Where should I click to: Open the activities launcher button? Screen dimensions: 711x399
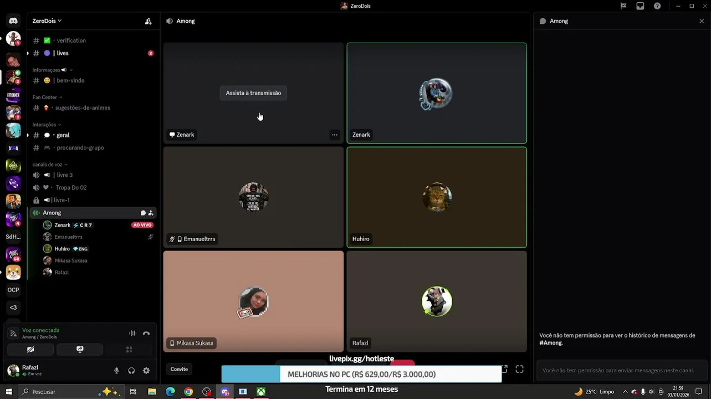pyautogui.click(x=129, y=350)
